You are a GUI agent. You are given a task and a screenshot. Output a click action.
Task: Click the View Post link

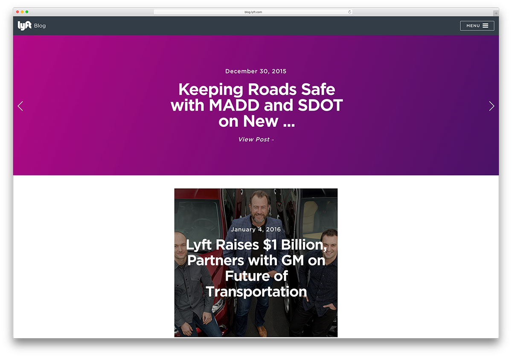(256, 139)
